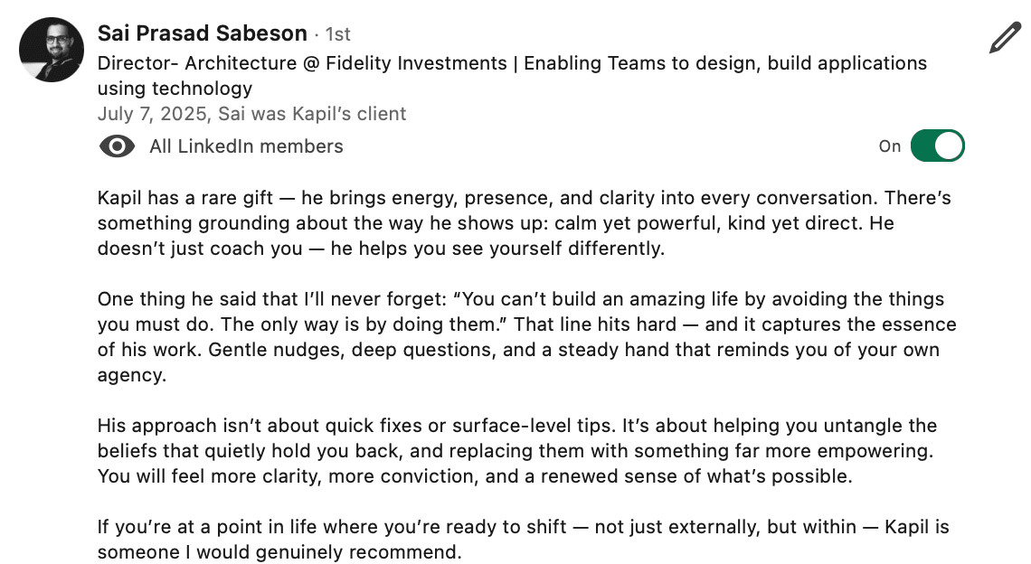Image resolution: width=1031 pixels, height=564 pixels.
Task: Open Sai Prasad Sabeson's profile photo
Action: [x=52, y=50]
